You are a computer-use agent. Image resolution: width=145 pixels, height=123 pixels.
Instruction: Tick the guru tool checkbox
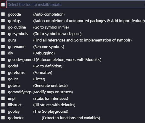click(3, 40)
